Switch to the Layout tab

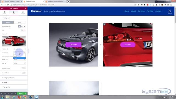5,13
